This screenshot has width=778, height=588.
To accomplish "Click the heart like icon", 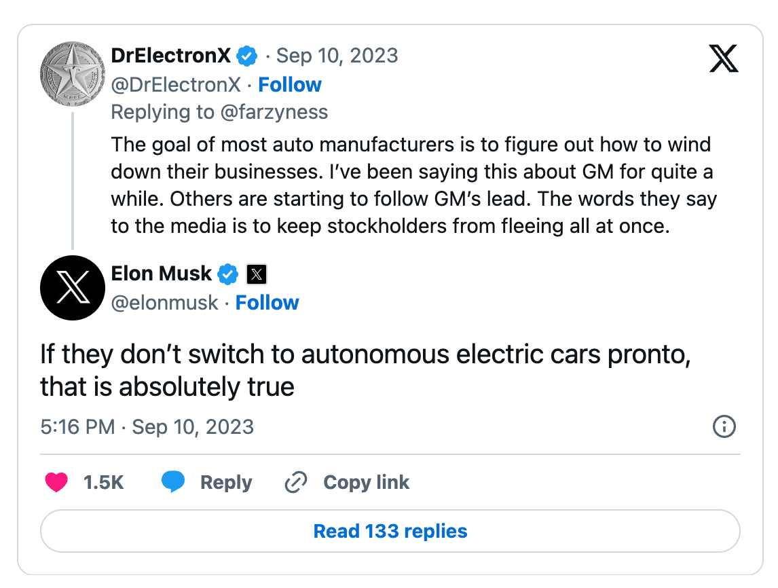I will pos(56,483).
